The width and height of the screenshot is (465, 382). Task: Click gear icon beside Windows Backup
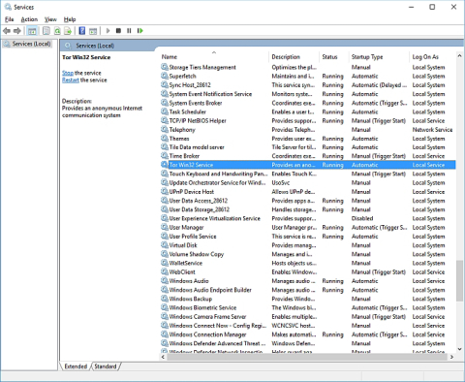(165, 299)
